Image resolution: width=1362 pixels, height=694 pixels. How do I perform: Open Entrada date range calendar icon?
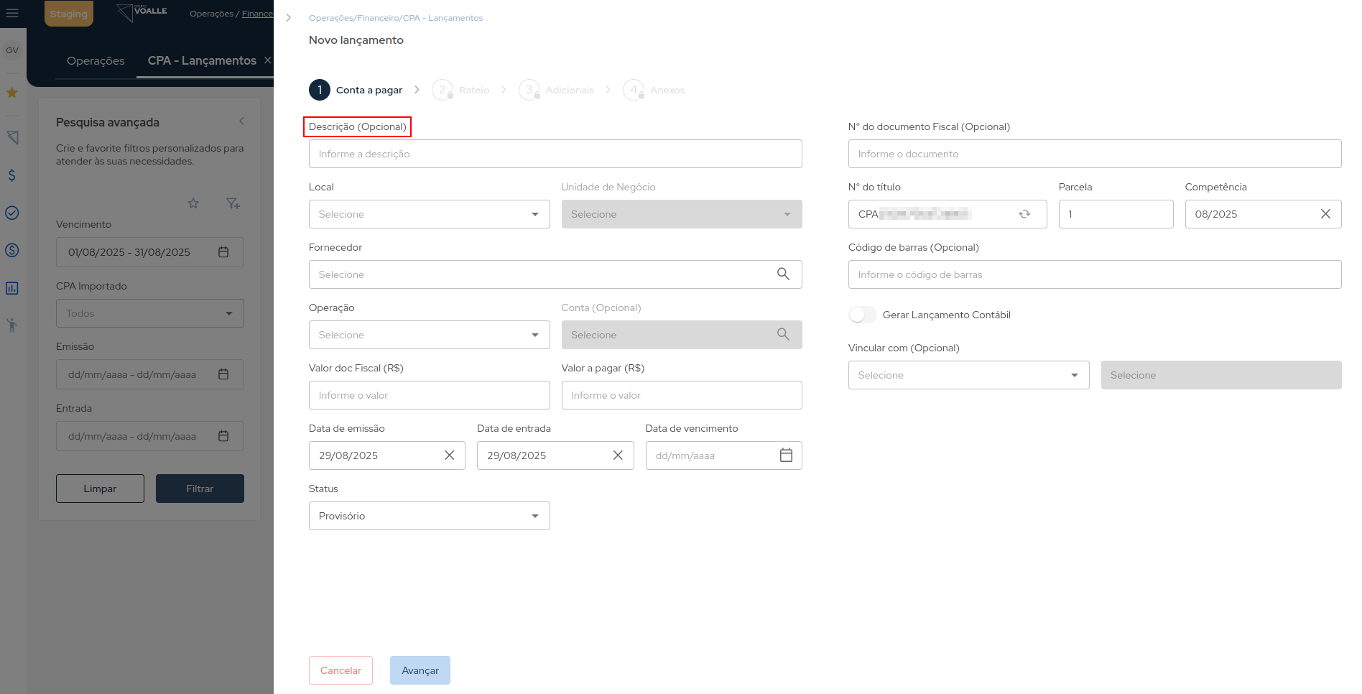223,436
